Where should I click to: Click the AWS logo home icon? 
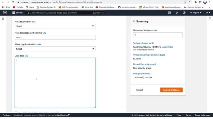[x=5, y=13]
